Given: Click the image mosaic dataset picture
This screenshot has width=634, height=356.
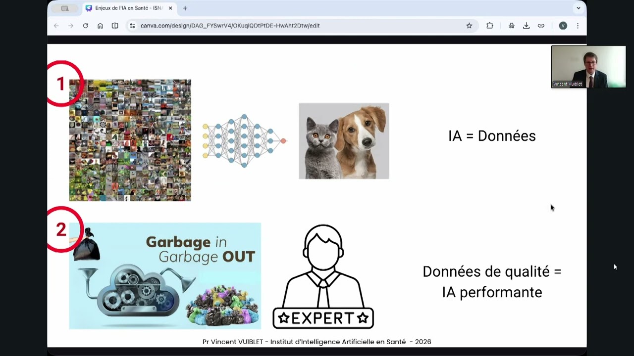Looking at the screenshot, I should pyautogui.click(x=130, y=140).
